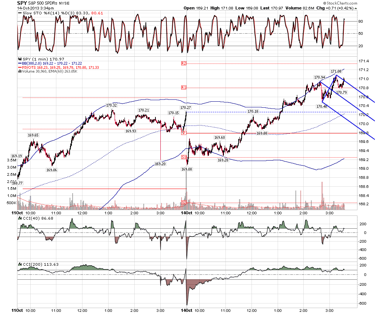Click the 170.15 price label on chart

(174, 113)
